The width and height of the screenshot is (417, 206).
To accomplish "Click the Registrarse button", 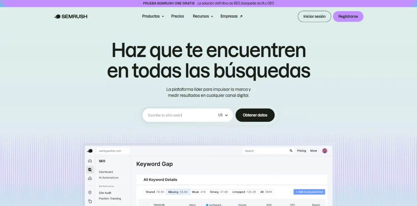I will point(348,16).
